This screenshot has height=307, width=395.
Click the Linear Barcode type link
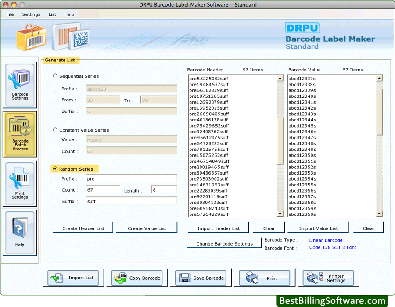coord(326,240)
